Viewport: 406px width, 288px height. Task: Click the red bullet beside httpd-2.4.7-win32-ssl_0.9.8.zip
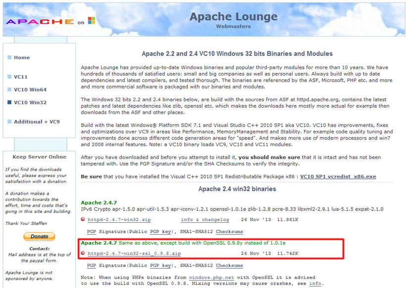pyautogui.click(x=83, y=253)
